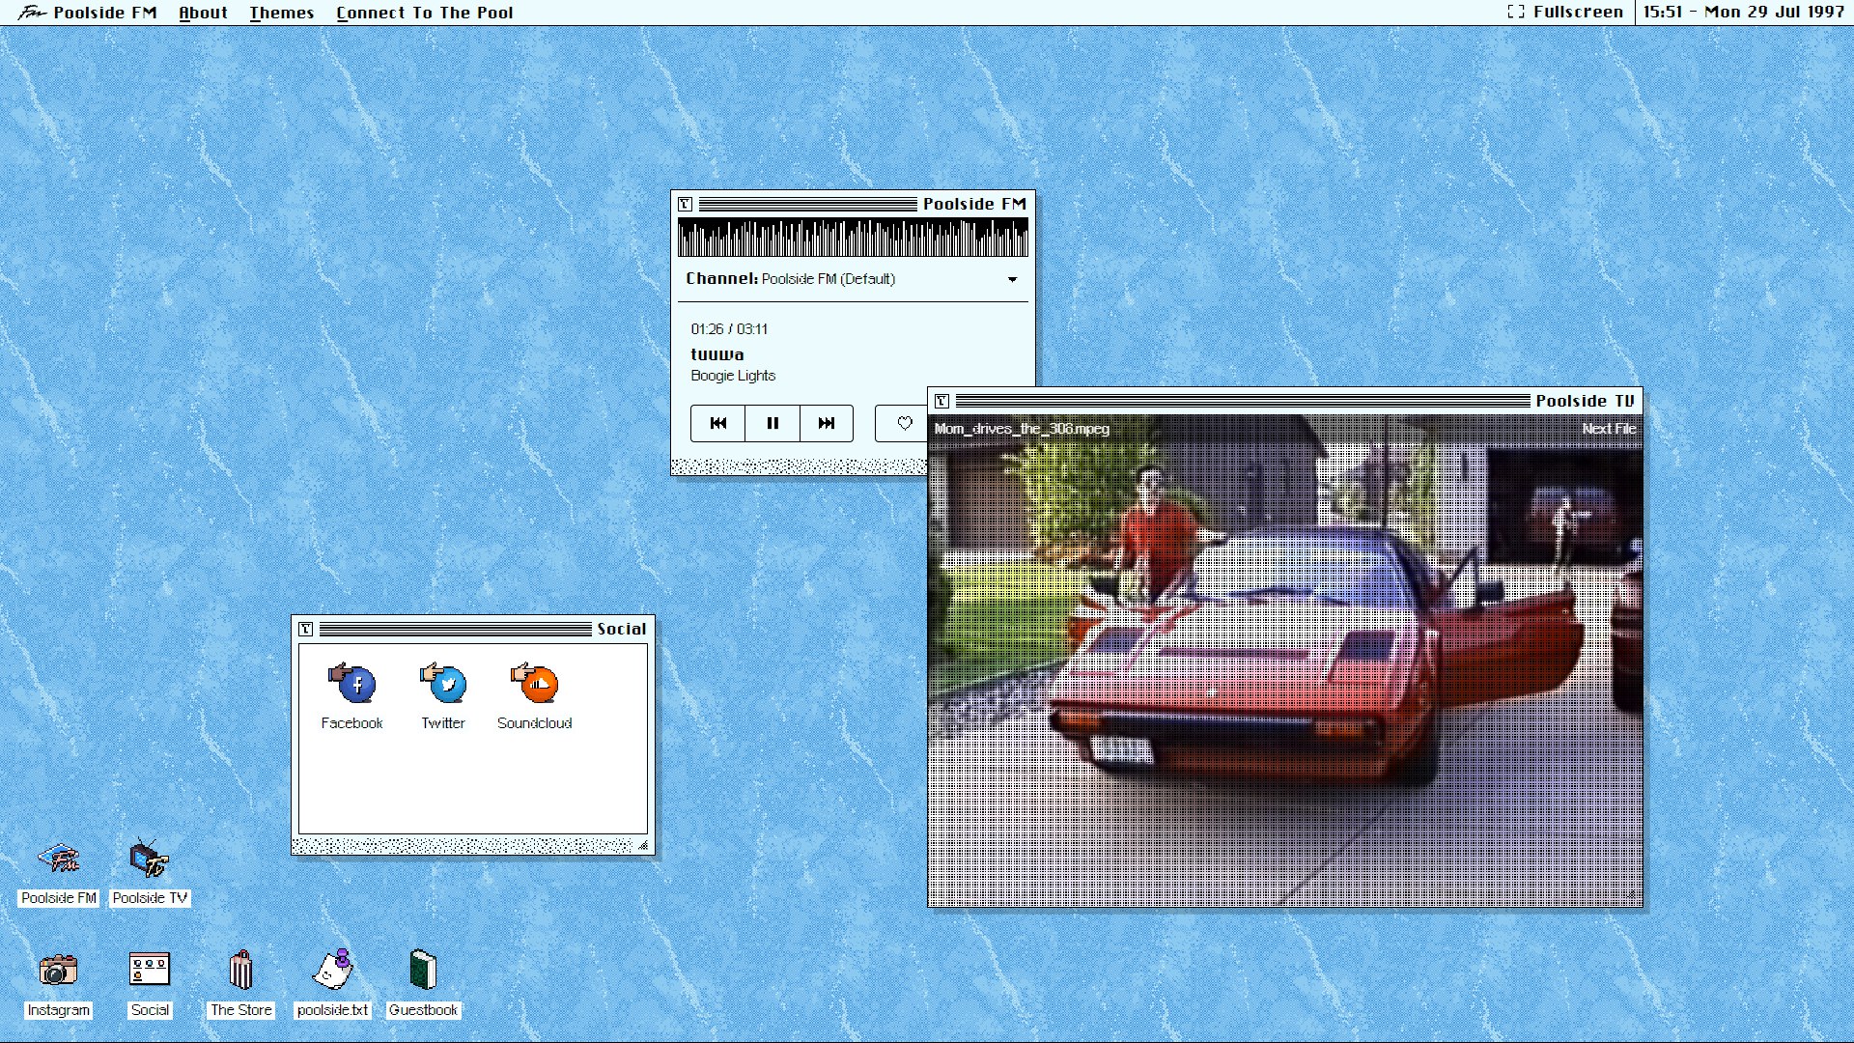Viewport: 1854px width, 1043px height.
Task: Open the About menu
Action: [x=203, y=13]
